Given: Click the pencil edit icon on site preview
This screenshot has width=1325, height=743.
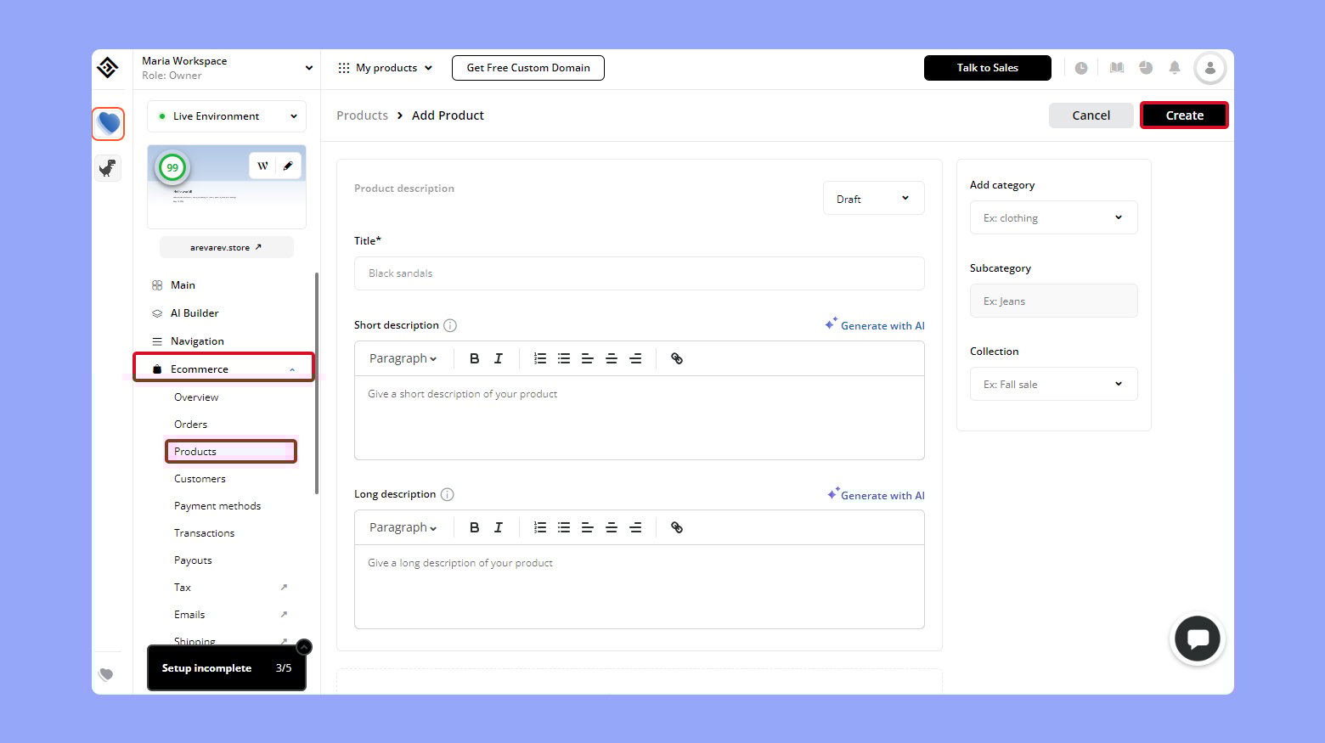Looking at the screenshot, I should click(288, 166).
